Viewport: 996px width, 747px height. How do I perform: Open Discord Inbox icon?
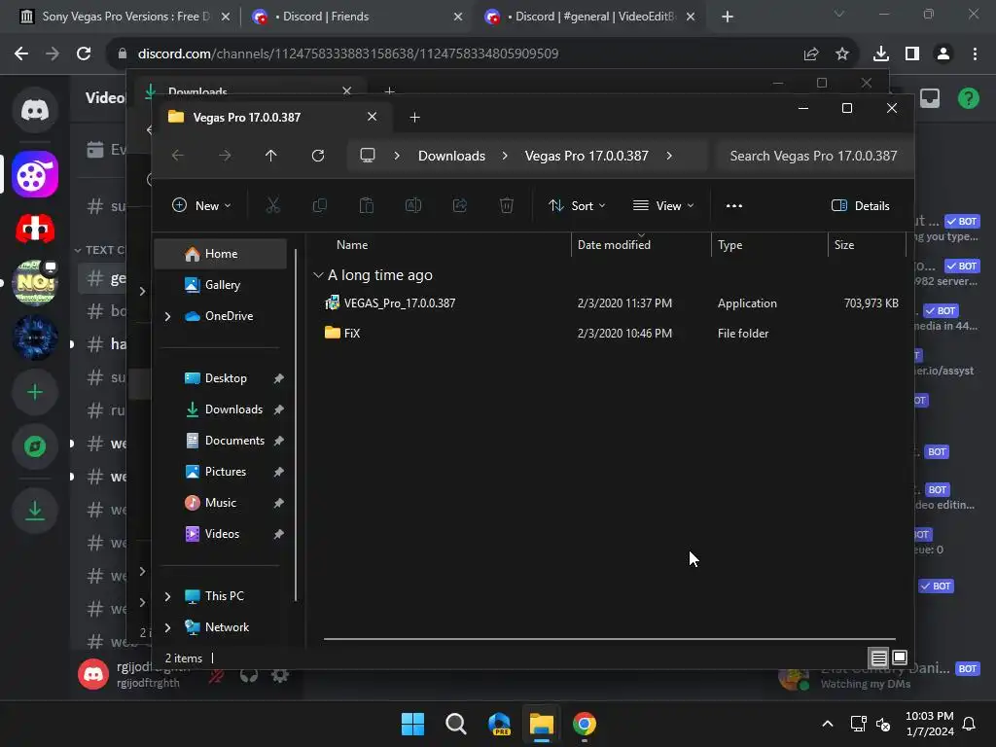coord(930,98)
